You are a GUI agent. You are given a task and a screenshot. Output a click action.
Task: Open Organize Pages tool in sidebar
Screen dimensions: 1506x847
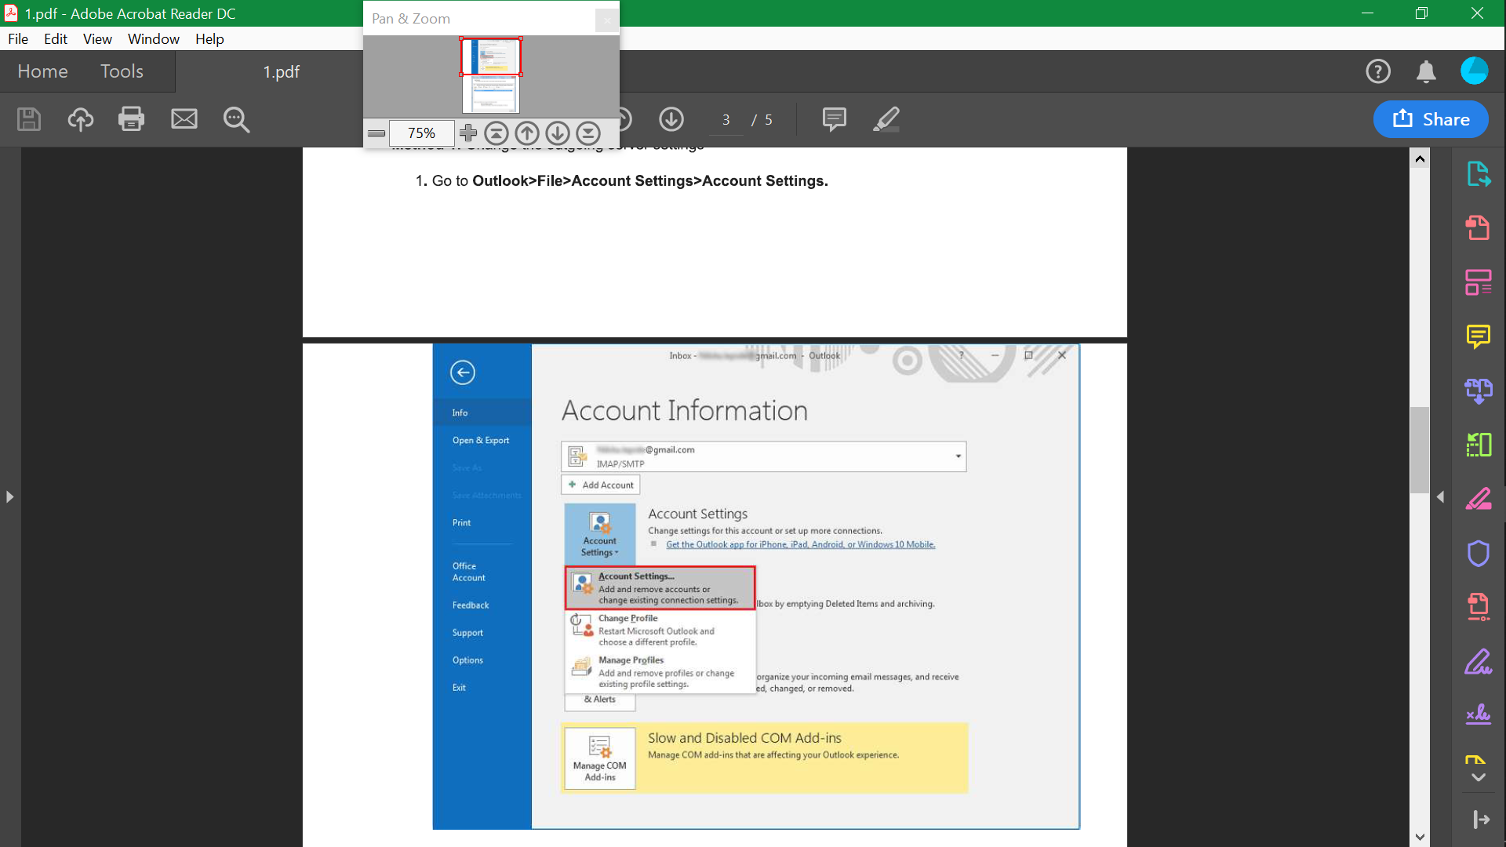click(x=1479, y=282)
